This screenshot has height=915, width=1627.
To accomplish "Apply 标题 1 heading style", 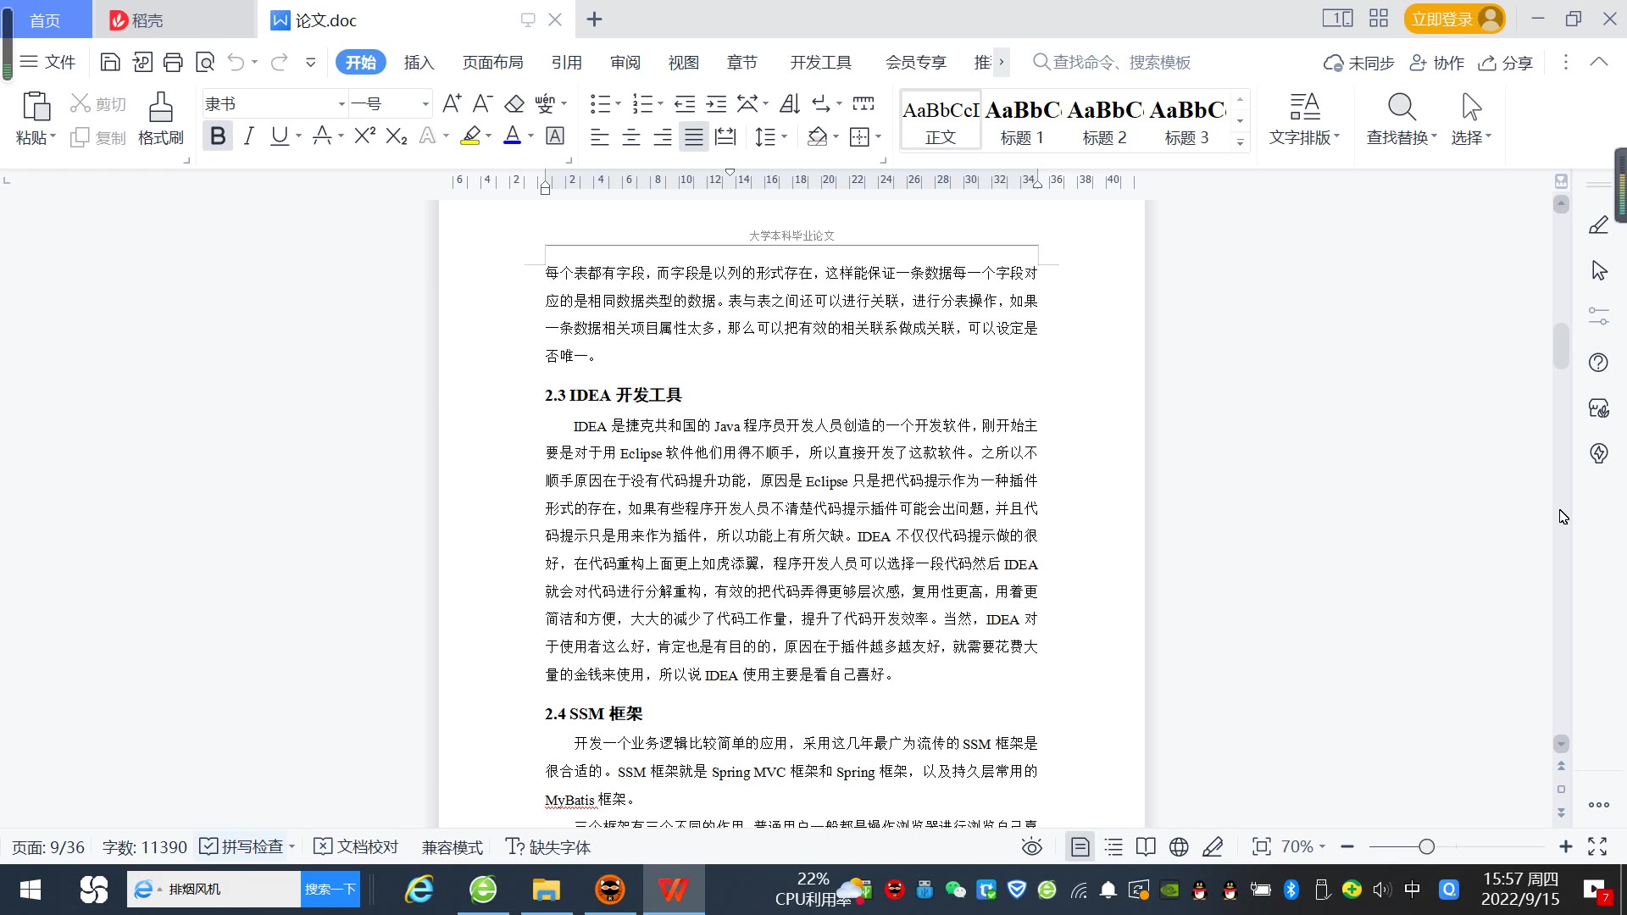I will [x=1022, y=120].
